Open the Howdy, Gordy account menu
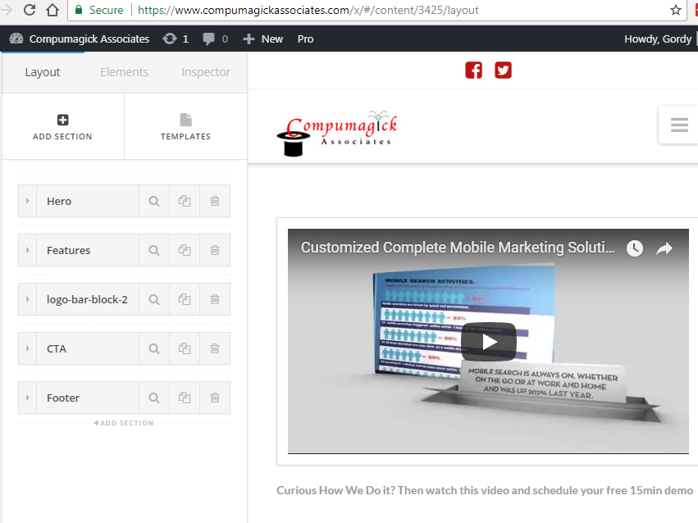Viewport: 698px width, 523px height. 658,39
